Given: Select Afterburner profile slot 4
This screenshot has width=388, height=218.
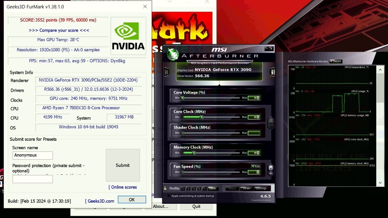Looking at the screenshot, I should click(x=199, y=188).
